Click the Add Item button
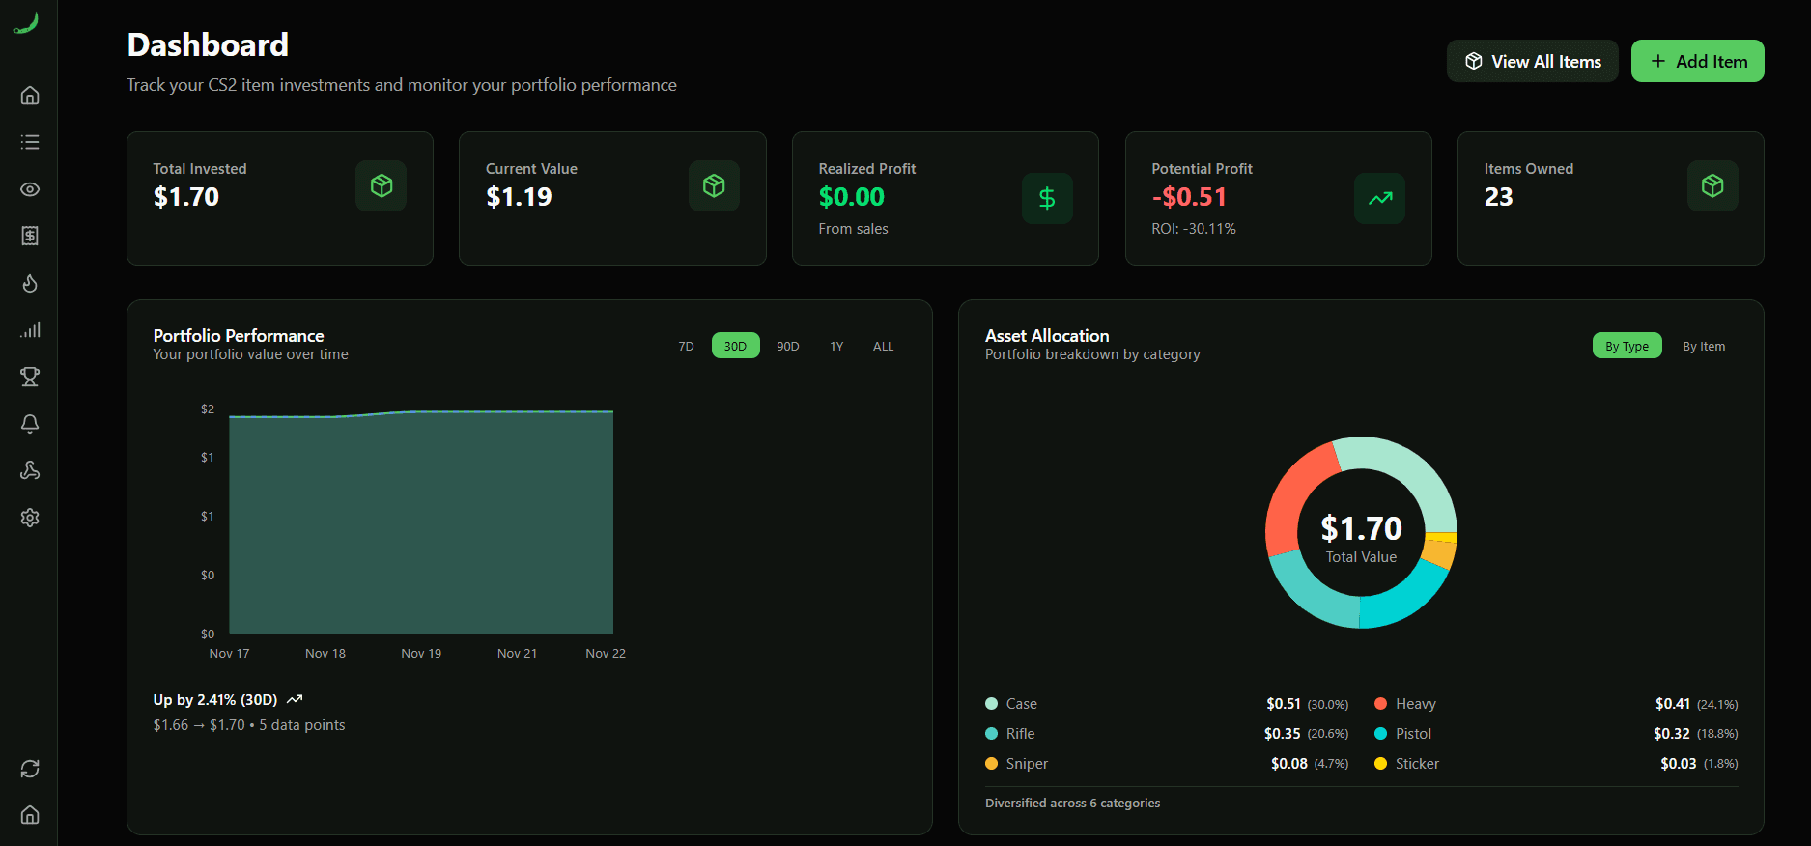Viewport: 1811px width, 846px height. pos(1697,61)
